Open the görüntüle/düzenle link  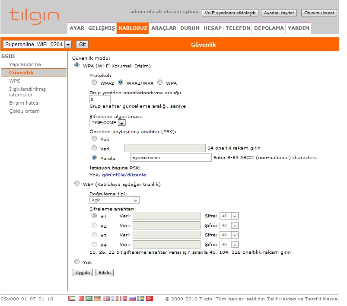(x=124, y=175)
